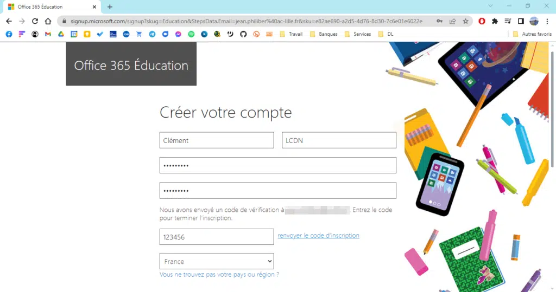
Task: Click the Telegram bookmark icon
Action: (x=152, y=34)
